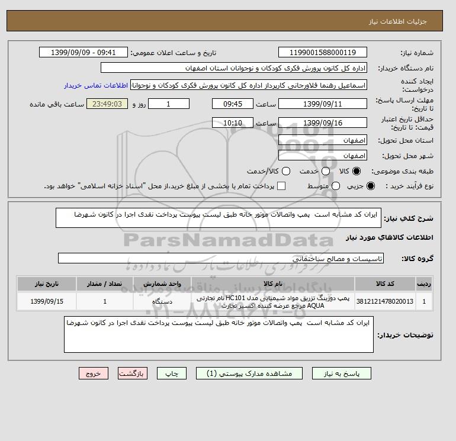Click the شرح کلی نیاز description box
456x441 pixels.
219,218
